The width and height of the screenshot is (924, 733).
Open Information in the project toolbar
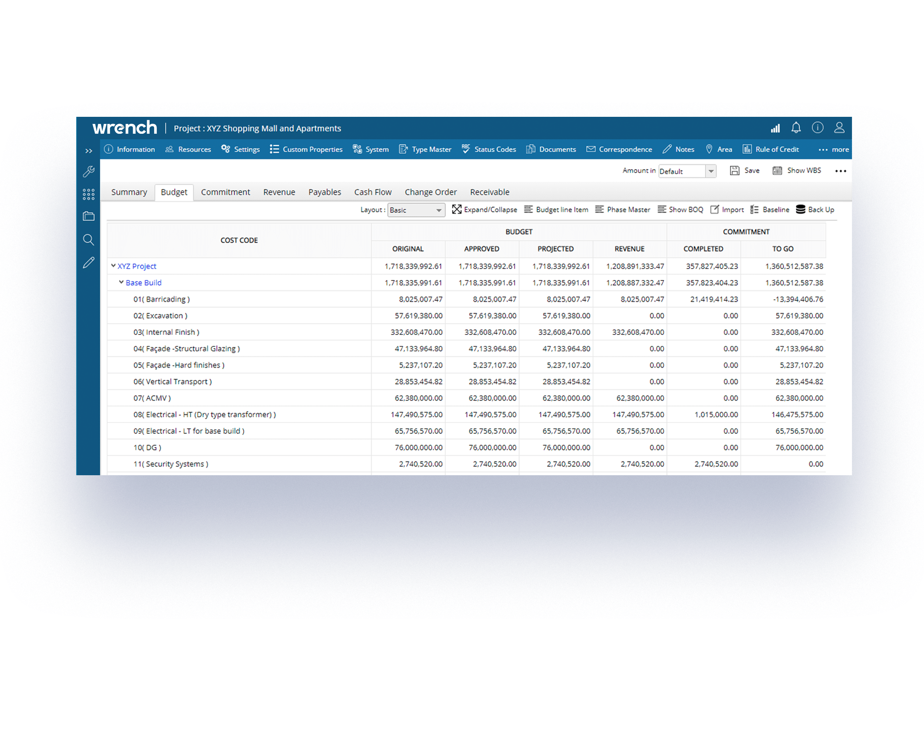(129, 149)
